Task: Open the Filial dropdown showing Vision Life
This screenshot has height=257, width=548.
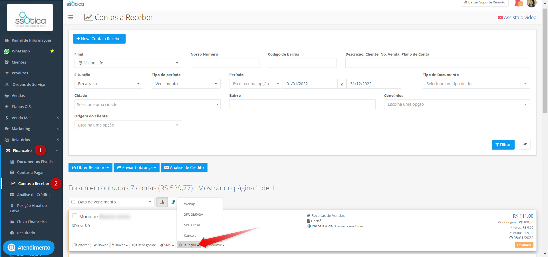Action: tap(128, 63)
